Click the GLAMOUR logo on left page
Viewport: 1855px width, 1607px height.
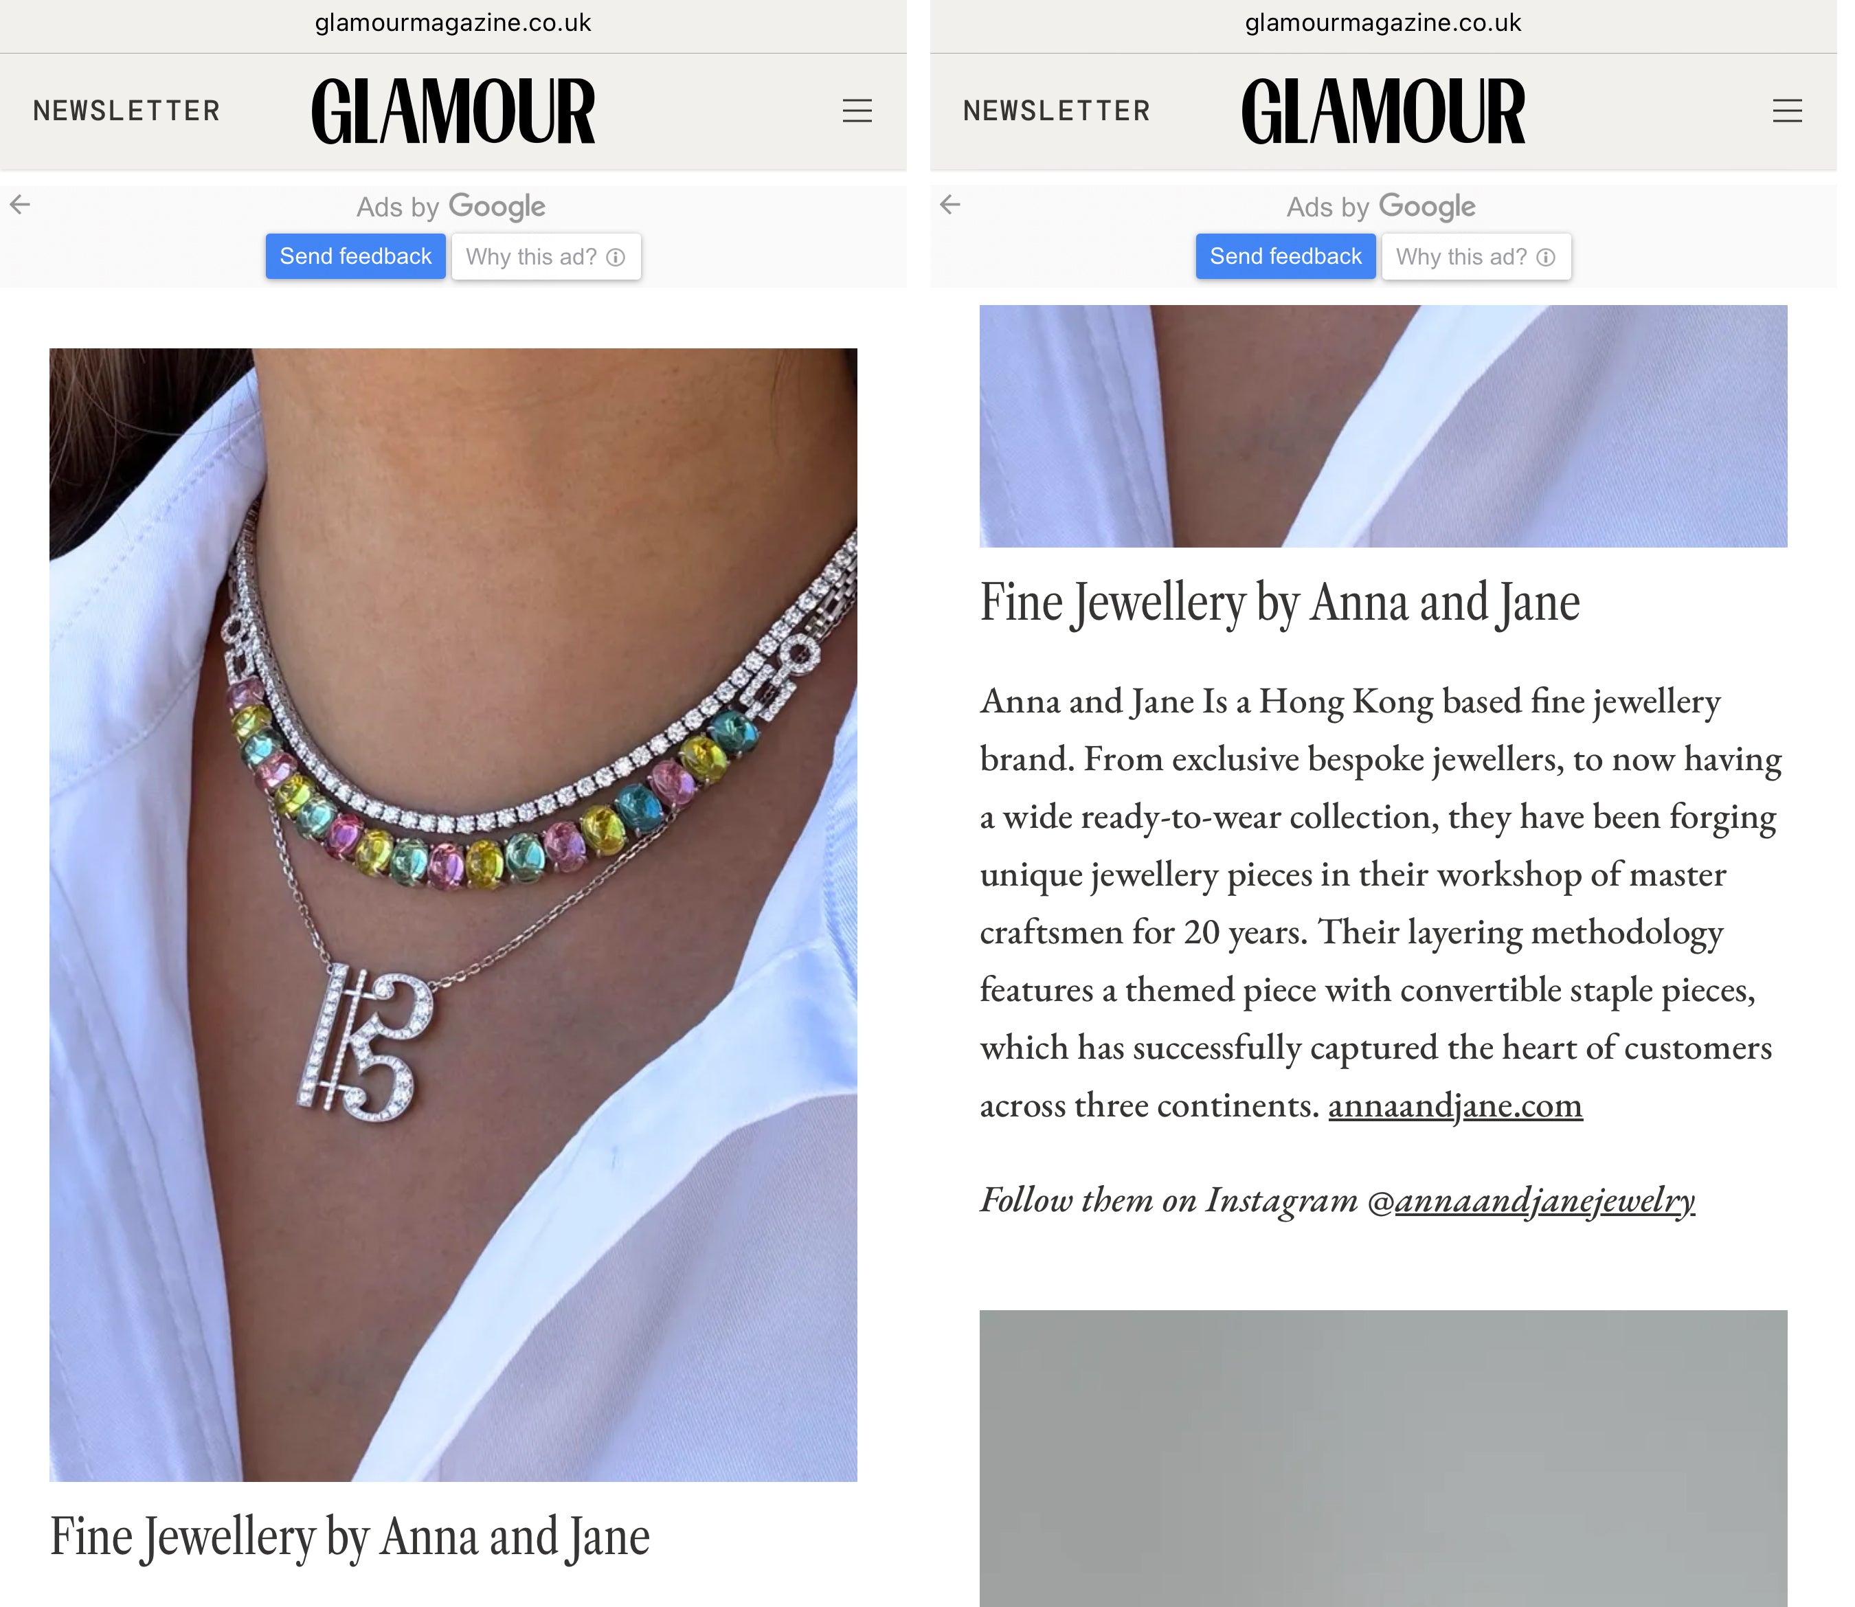point(453,111)
